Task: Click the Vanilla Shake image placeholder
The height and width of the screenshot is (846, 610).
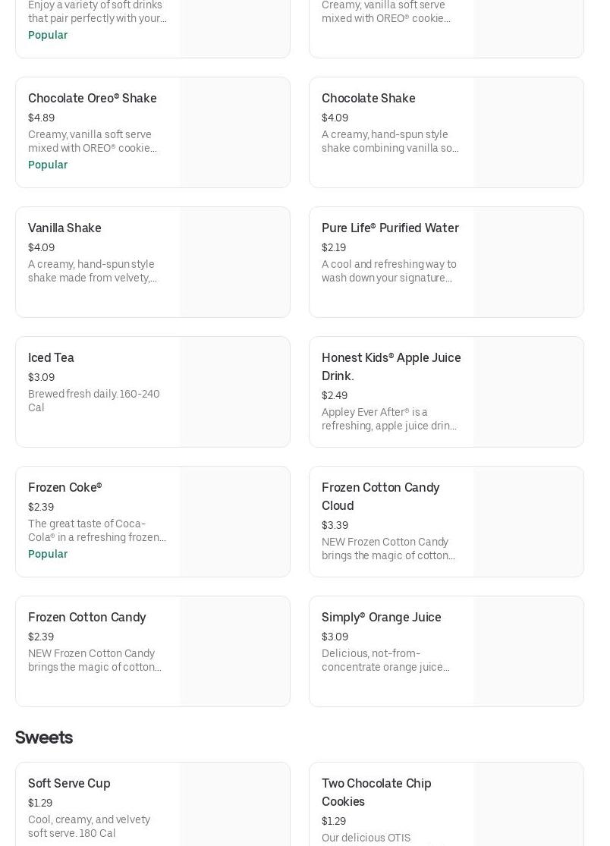Action: click(234, 263)
